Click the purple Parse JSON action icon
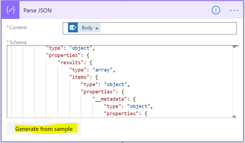The width and height of the screenshot is (245, 143). click(10, 10)
